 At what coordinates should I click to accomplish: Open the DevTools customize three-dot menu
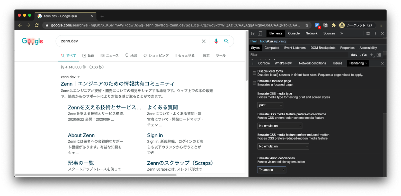pyautogui.click(x=375, y=33)
